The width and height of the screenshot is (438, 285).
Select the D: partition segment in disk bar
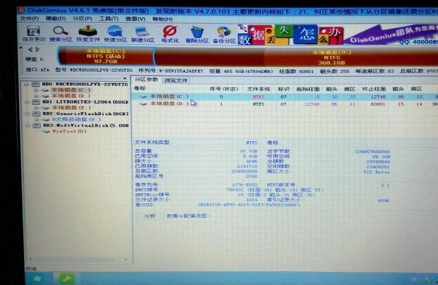(296, 57)
